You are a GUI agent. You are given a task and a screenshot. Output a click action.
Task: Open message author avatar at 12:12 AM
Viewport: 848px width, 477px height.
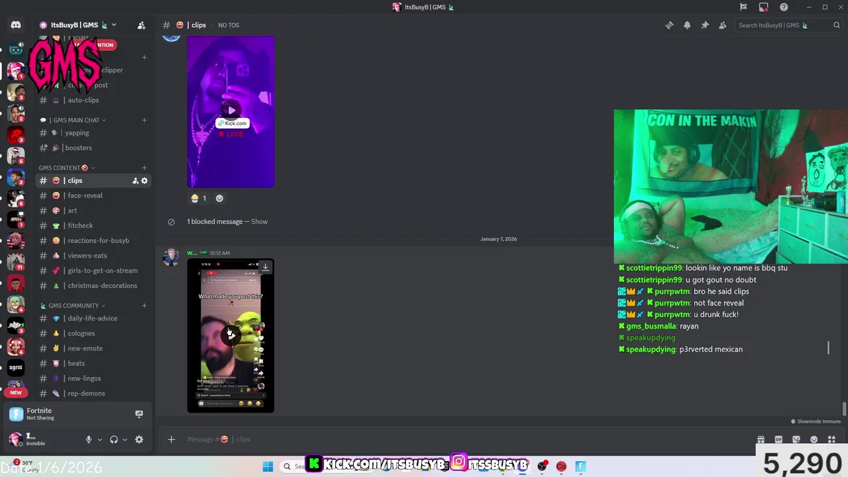(x=171, y=258)
